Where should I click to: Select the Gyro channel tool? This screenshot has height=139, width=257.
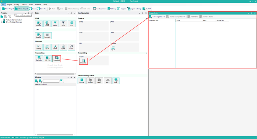click(x=64, y=47)
